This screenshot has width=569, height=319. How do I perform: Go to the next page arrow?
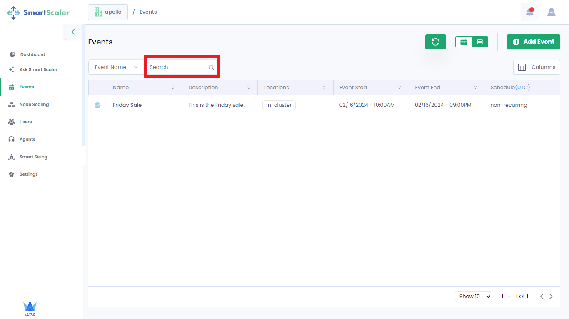coord(551,297)
